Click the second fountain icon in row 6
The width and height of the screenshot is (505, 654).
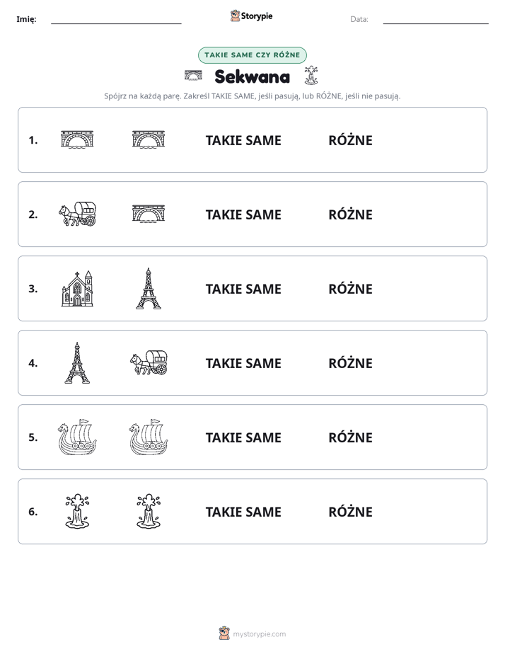click(149, 511)
